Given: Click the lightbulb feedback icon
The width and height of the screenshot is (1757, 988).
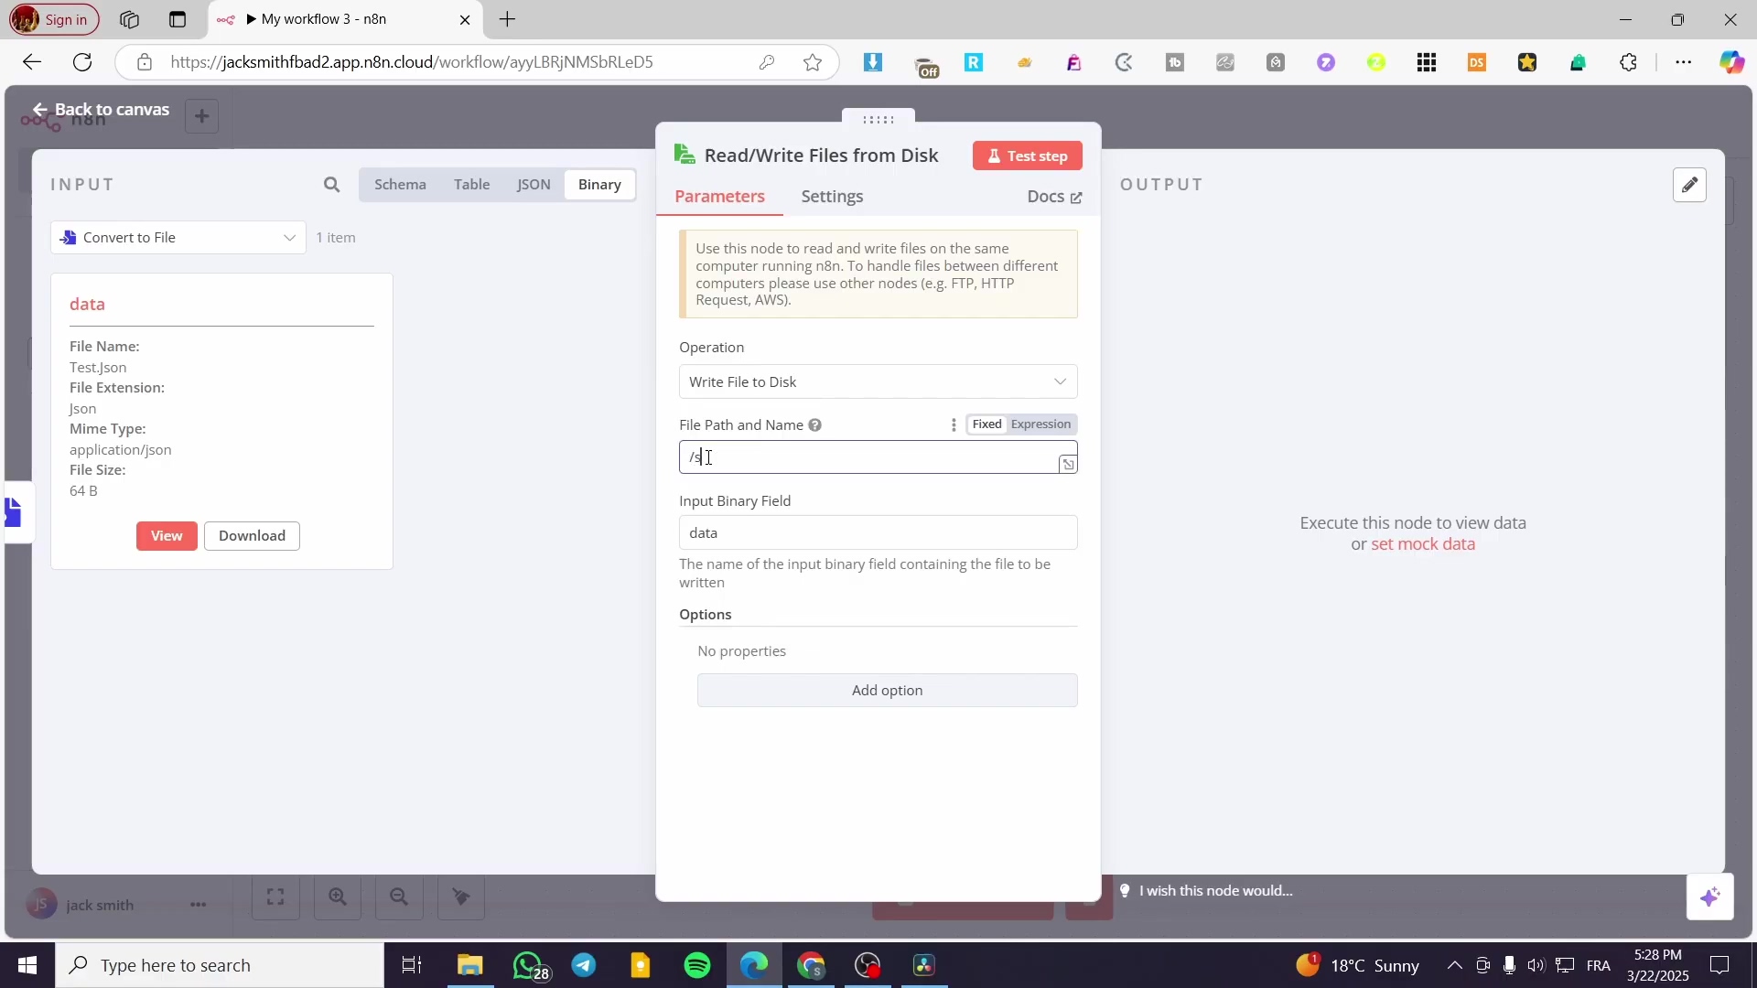Looking at the screenshot, I should click(1125, 891).
